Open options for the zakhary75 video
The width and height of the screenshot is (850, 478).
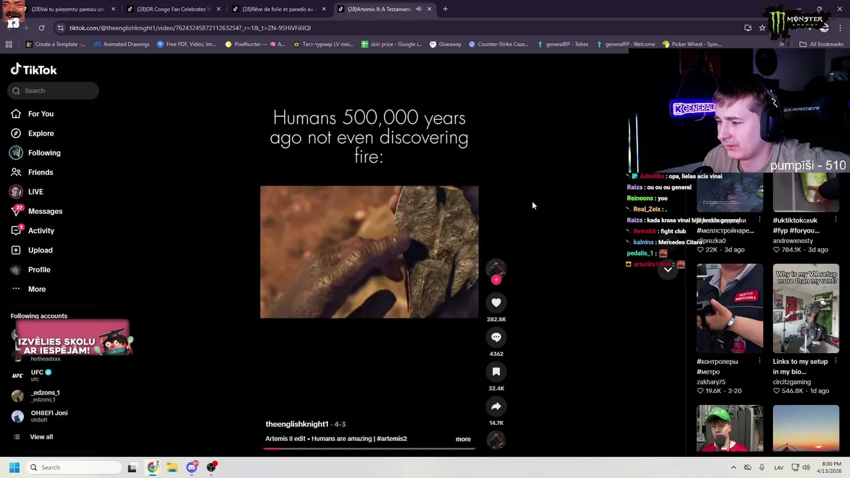coord(760,361)
